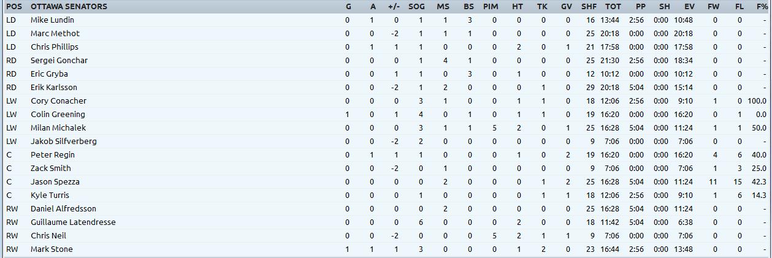
Task: Click Mike Lundin's name
Action: (52, 20)
